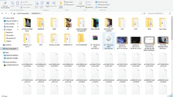The width and height of the screenshot is (173, 97).
Task: Click the Renomear icon
Action: [x=54, y=3]
